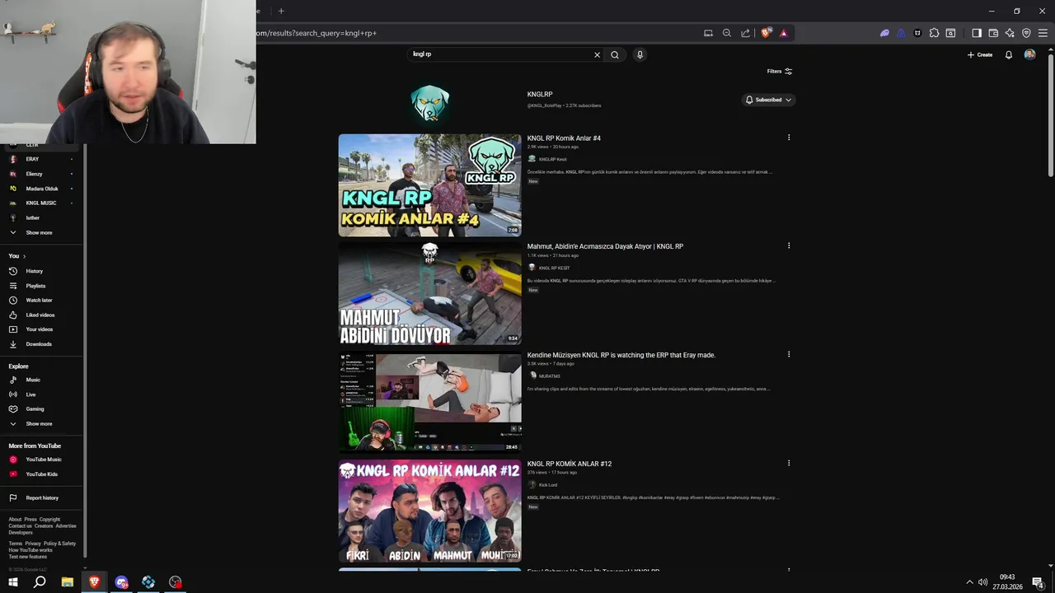Open the Leo AI sparkle icon
The image size is (1055, 593).
pyautogui.click(x=1010, y=33)
